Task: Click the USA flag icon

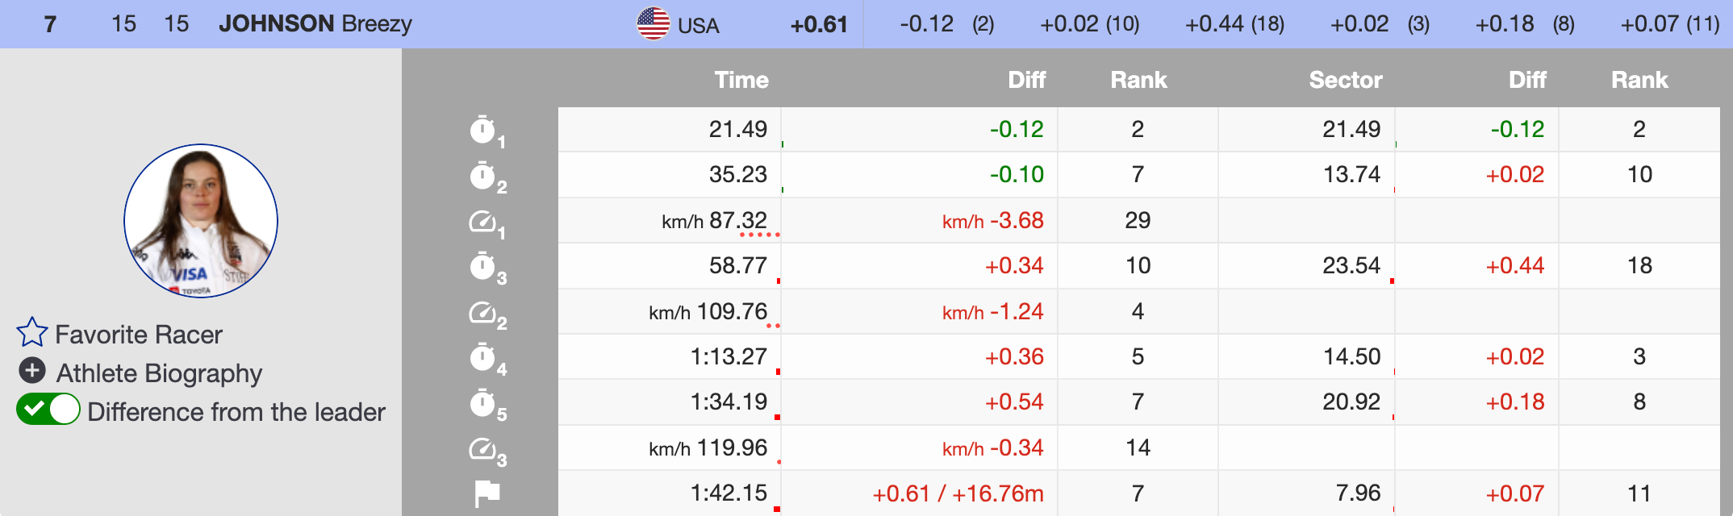Action: pyautogui.click(x=654, y=23)
